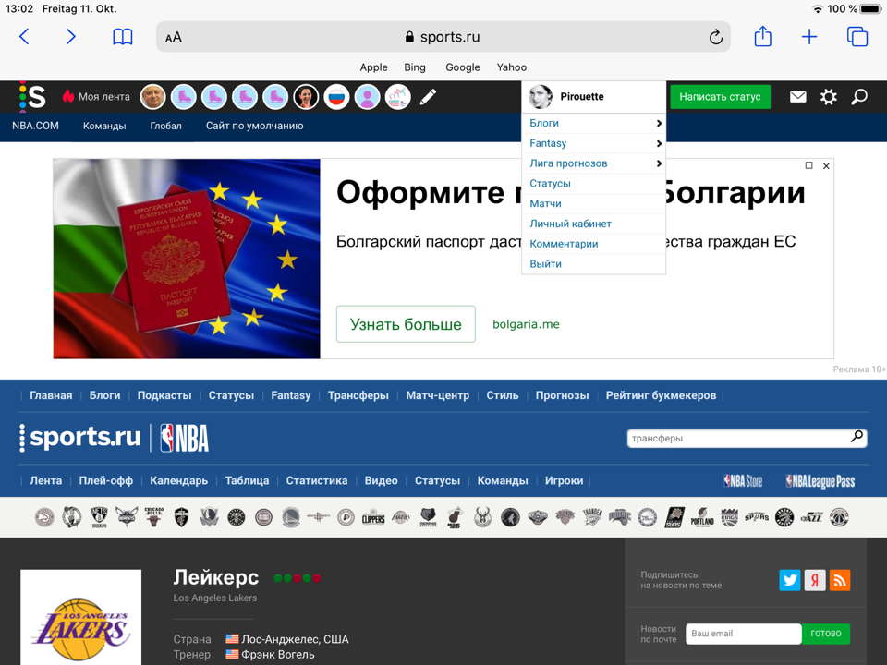Add a new Safari tab
The height and width of the screenshot is (665, 887).
(809, 37)
